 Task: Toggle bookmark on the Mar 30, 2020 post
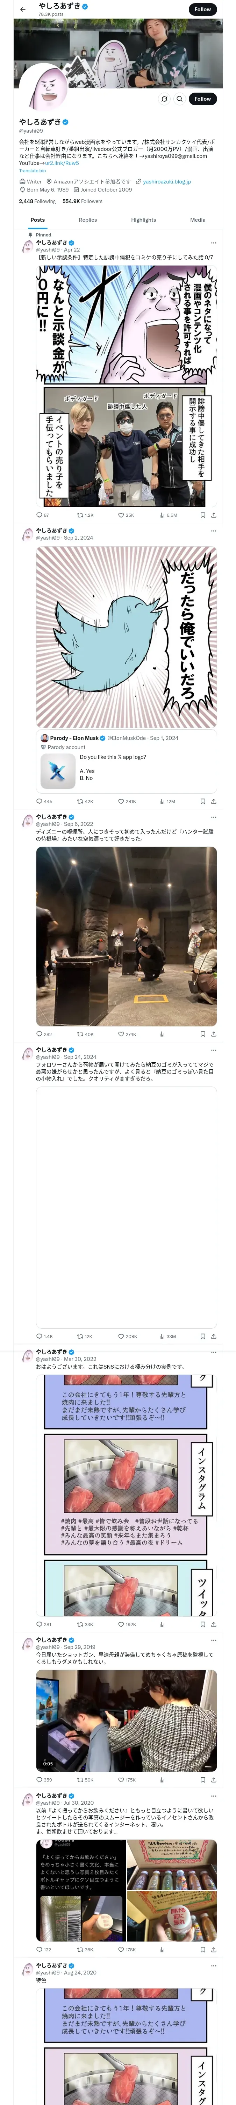pyautogui.click(x=203, y=1602)
